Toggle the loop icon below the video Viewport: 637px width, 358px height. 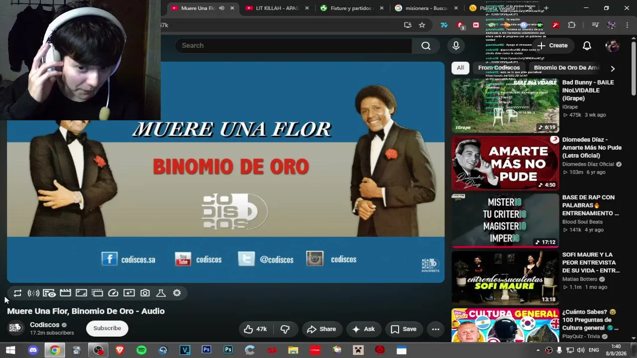click(x=17, y=293)
